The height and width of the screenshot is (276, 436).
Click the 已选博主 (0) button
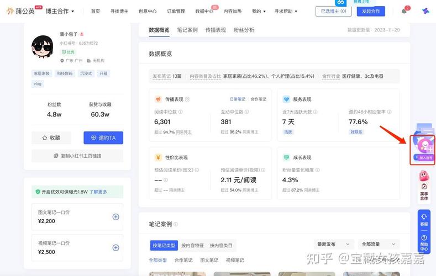click(x=334, y=12)
